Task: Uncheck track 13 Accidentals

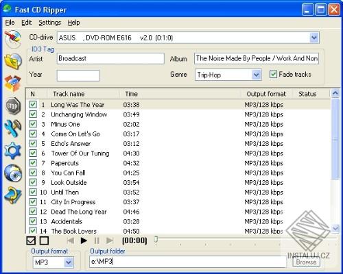Action: point(33,221)
